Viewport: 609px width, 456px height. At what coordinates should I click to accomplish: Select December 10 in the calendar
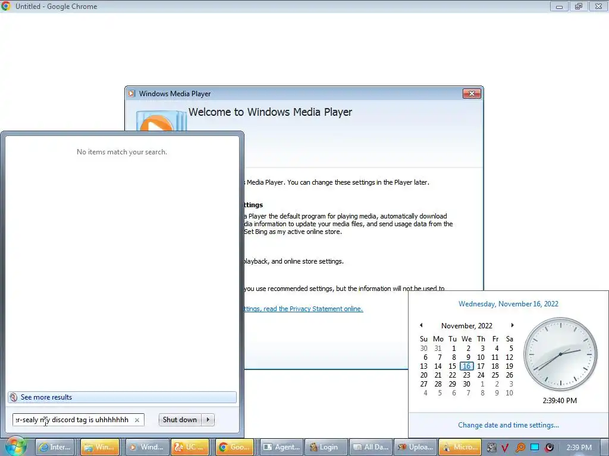point(509,393)
